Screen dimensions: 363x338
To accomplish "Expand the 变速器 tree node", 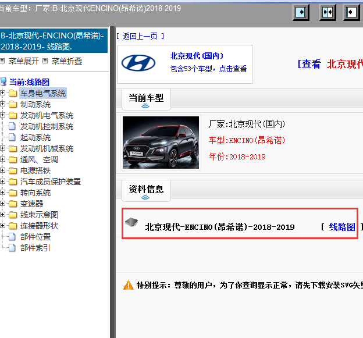I will [x=2, y=204].
